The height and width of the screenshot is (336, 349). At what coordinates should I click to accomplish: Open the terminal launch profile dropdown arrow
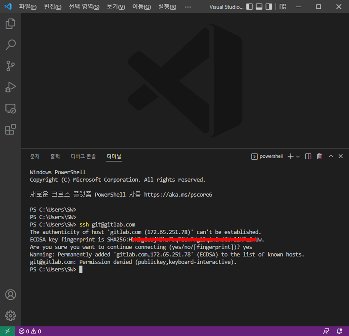click(x=298, y=156)
